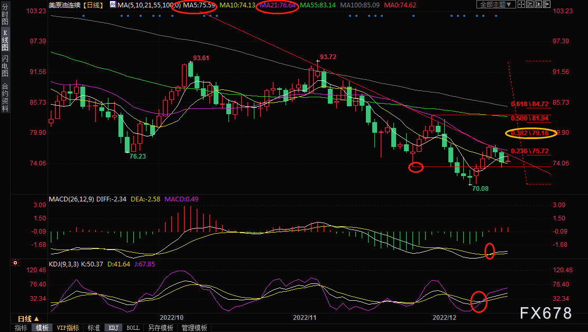Click the MA0:74.62 value label
Image resolution: width=588 pixels, height=332 pixels.
click(400, 5)
